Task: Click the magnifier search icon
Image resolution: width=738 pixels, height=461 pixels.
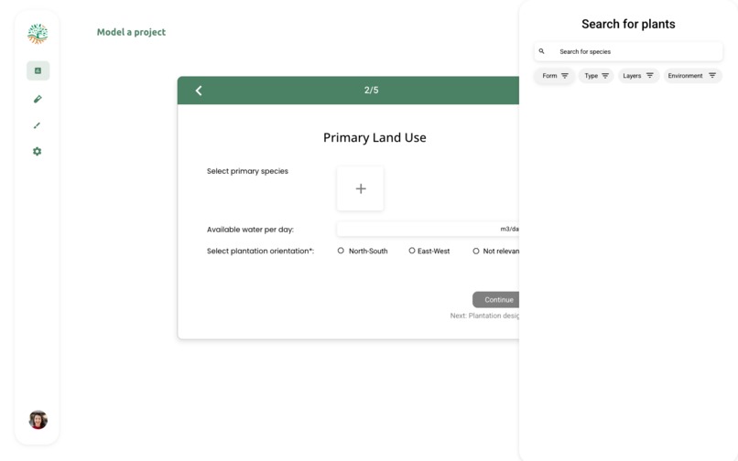Action: [542, 51]
